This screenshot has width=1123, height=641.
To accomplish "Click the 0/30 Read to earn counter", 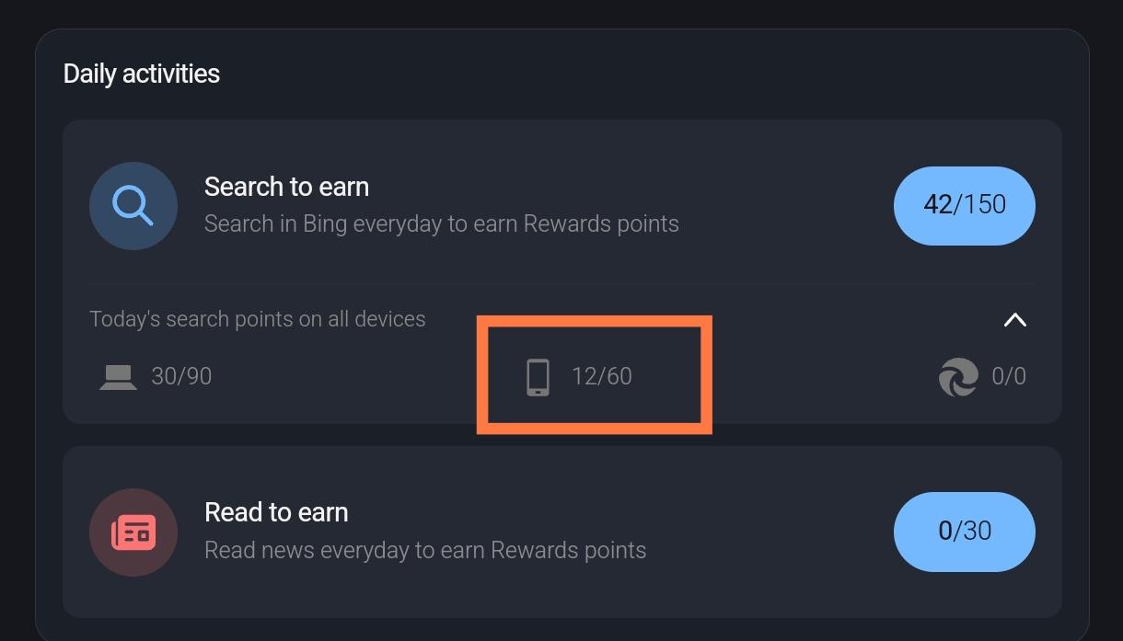I will 964,532.
